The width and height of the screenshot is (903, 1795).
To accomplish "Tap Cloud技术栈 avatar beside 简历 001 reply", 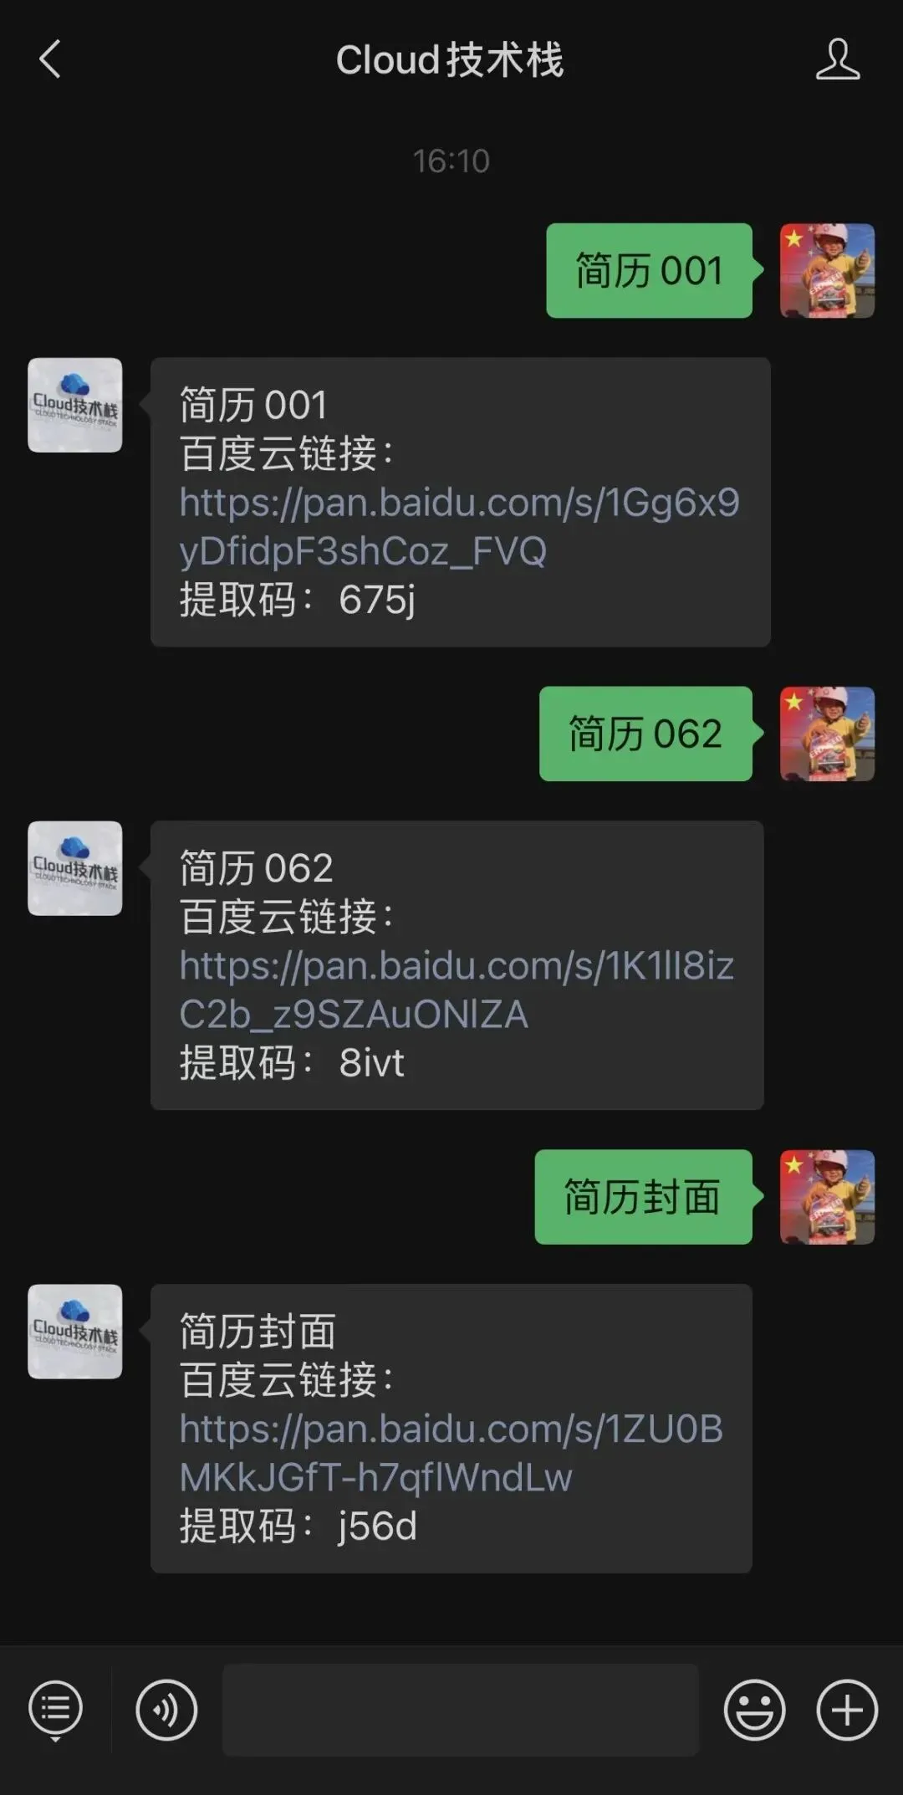I will pos(75,405).
